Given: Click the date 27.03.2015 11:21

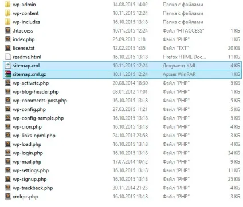Looking at the screenshot, I should coord(130,109).
